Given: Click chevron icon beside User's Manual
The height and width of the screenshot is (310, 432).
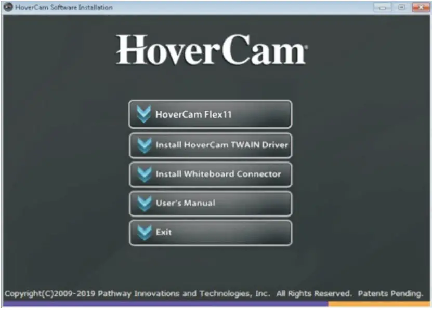Looking at the screenshot, I should (145, 204).
